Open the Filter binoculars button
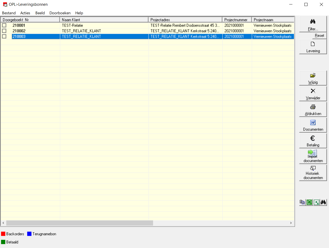329x248 pixels. [313, 24]
